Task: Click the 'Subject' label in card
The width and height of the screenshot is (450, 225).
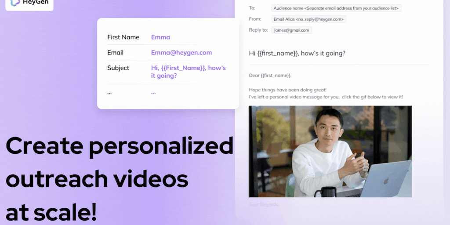Action: [118, 68]
